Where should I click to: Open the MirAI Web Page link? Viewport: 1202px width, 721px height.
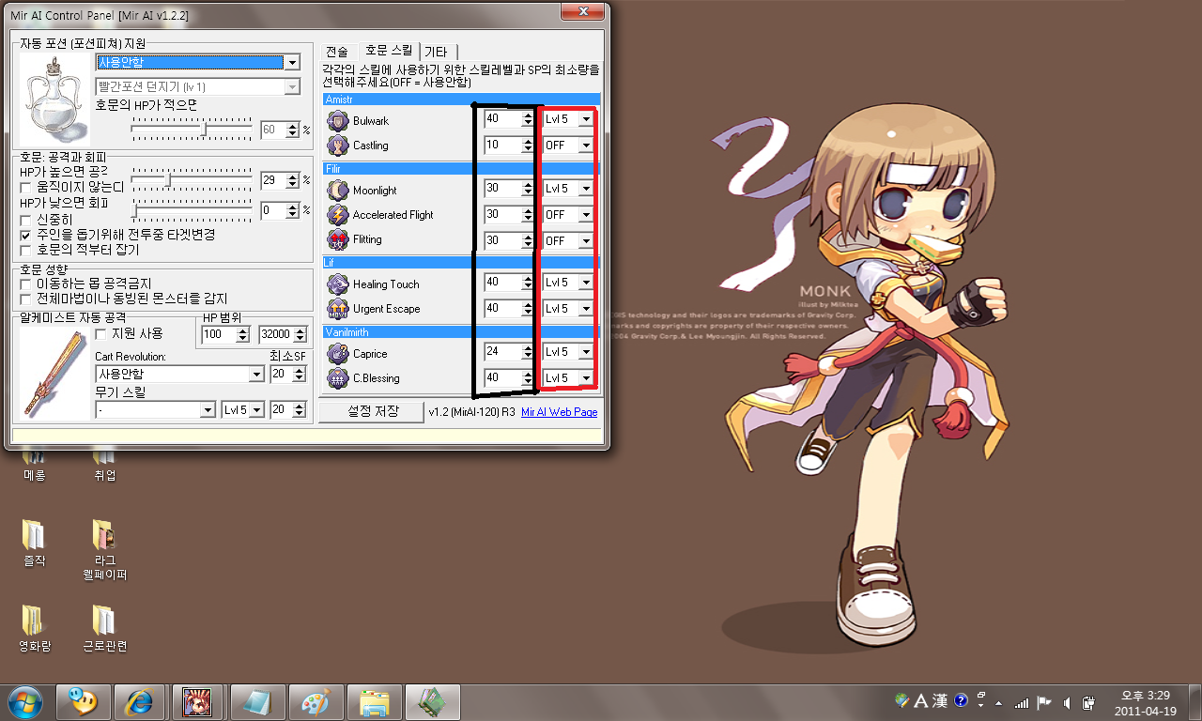point(559,412)
